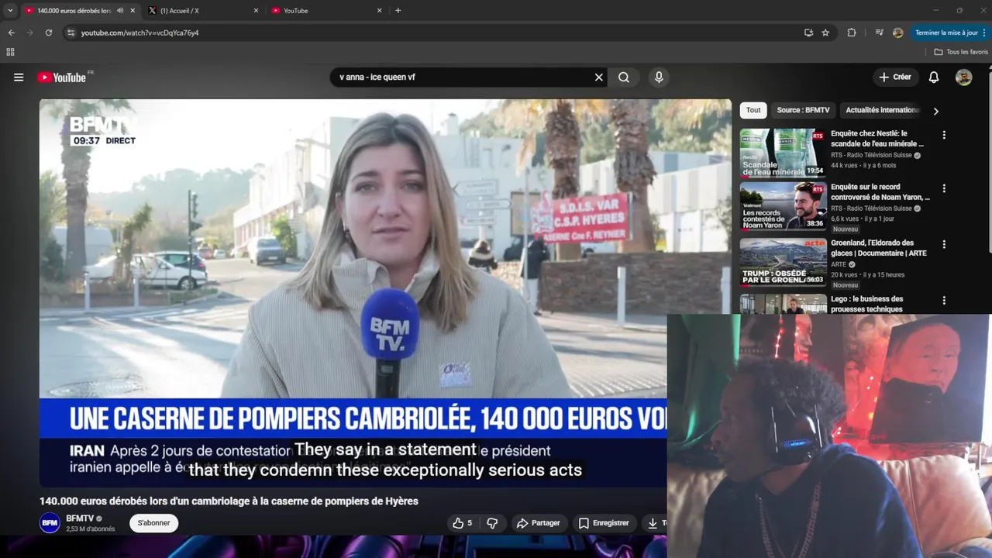
Task: Open the Chrome profile avatar in the toolbar
Action: pos(897,33)
